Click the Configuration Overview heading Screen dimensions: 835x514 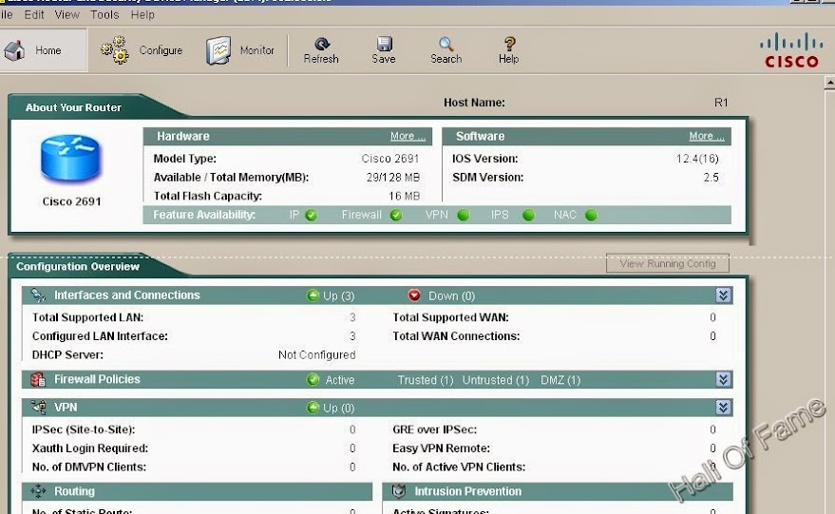click(78, 266)
